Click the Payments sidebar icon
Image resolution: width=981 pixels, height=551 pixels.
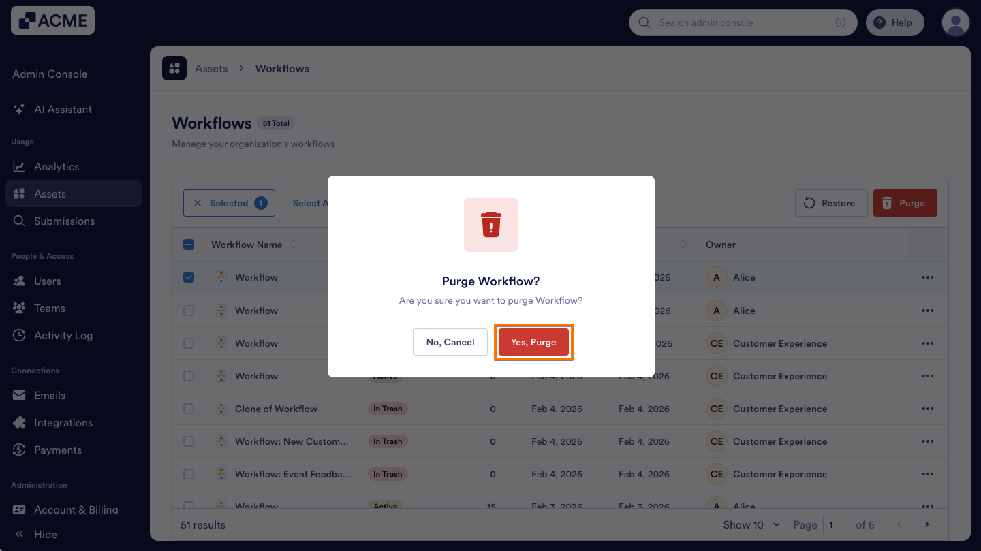[x=19, y=450]
